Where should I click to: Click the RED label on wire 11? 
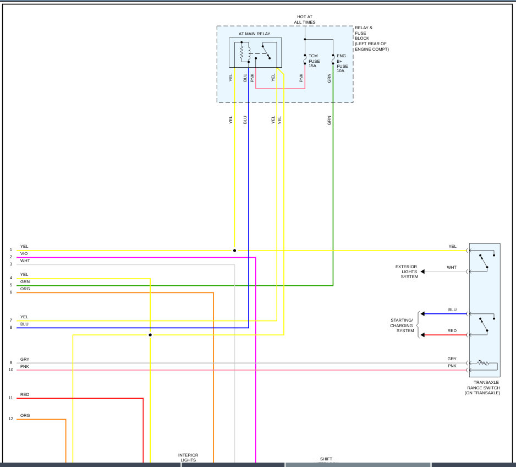[x=25, y=394]
